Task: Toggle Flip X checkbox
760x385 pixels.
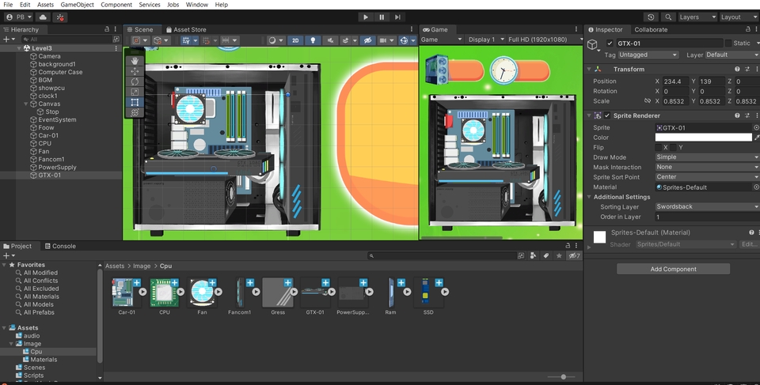Action: [x=658, y=147]
